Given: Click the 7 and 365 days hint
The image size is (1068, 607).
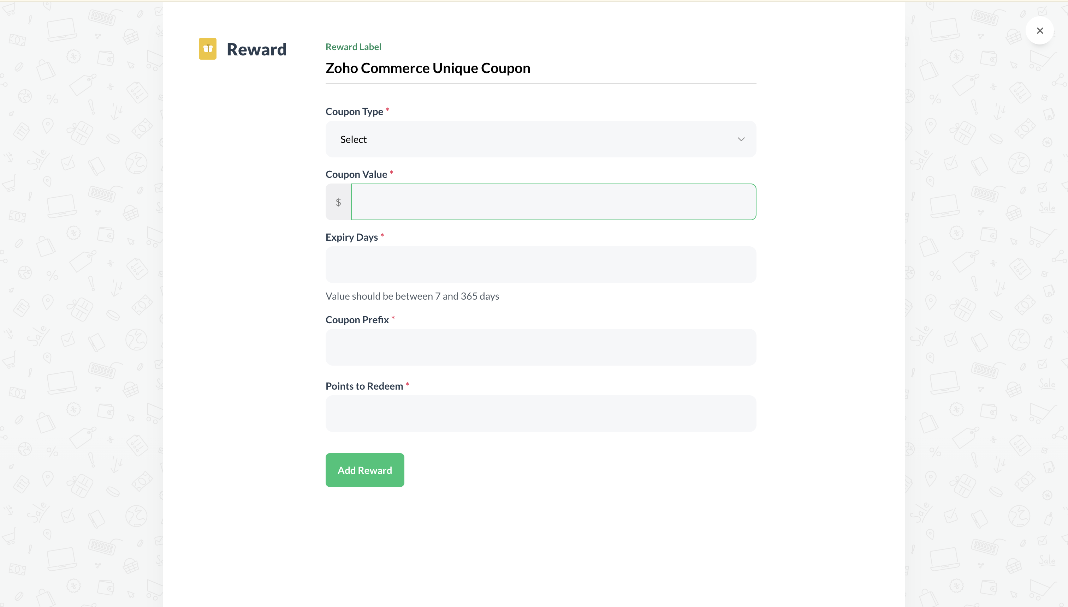Looking at the screenshot, I should tap(412, 296).
